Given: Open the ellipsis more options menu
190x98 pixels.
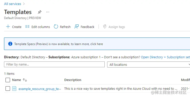Looking at the screenshot, I should [48, 12].
